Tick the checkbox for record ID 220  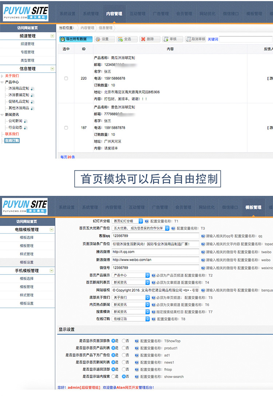tap(66, 78)
